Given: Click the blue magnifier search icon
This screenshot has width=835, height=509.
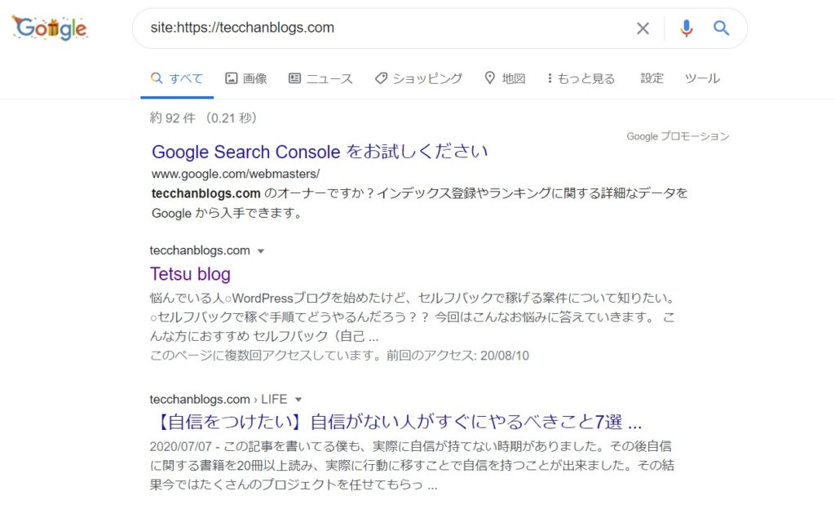Looking at the screenshot, I should click(x=721, y=29).
